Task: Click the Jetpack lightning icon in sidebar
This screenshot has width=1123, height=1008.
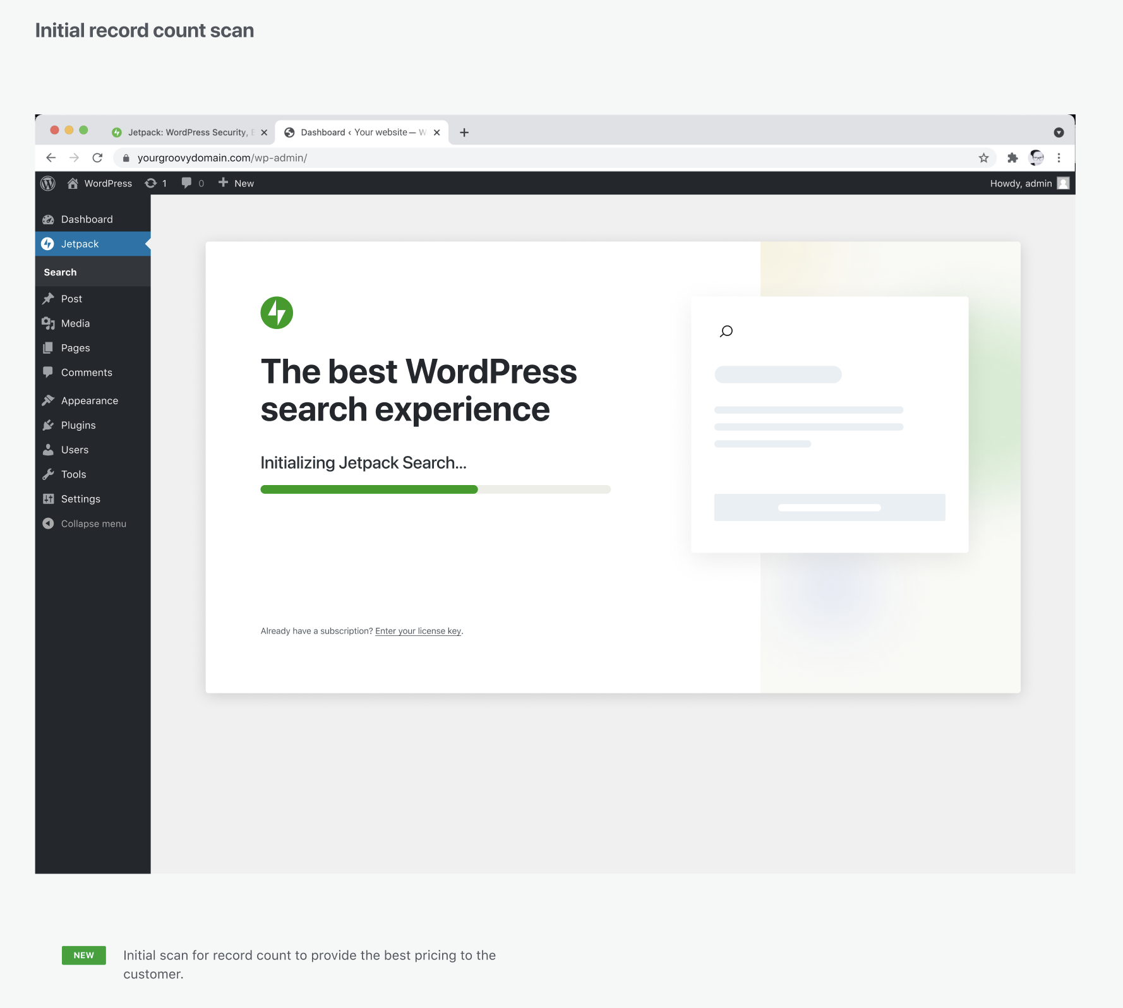Action: point(48,244)
